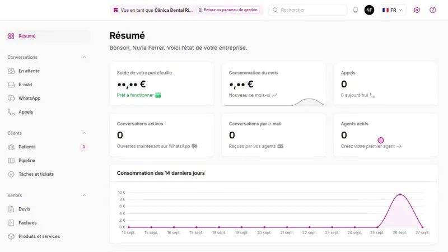Click the store icon beside Vue en tant que
The width and height of the screenshot is (448, 252).
point(115,10)
